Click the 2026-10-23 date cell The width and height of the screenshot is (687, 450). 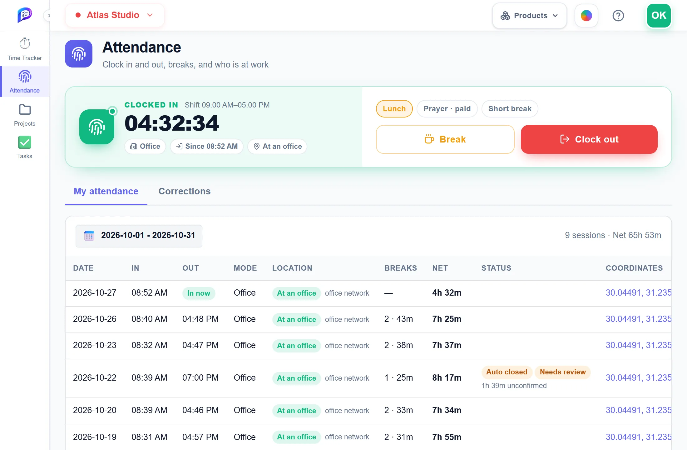[x=95, y=345]
